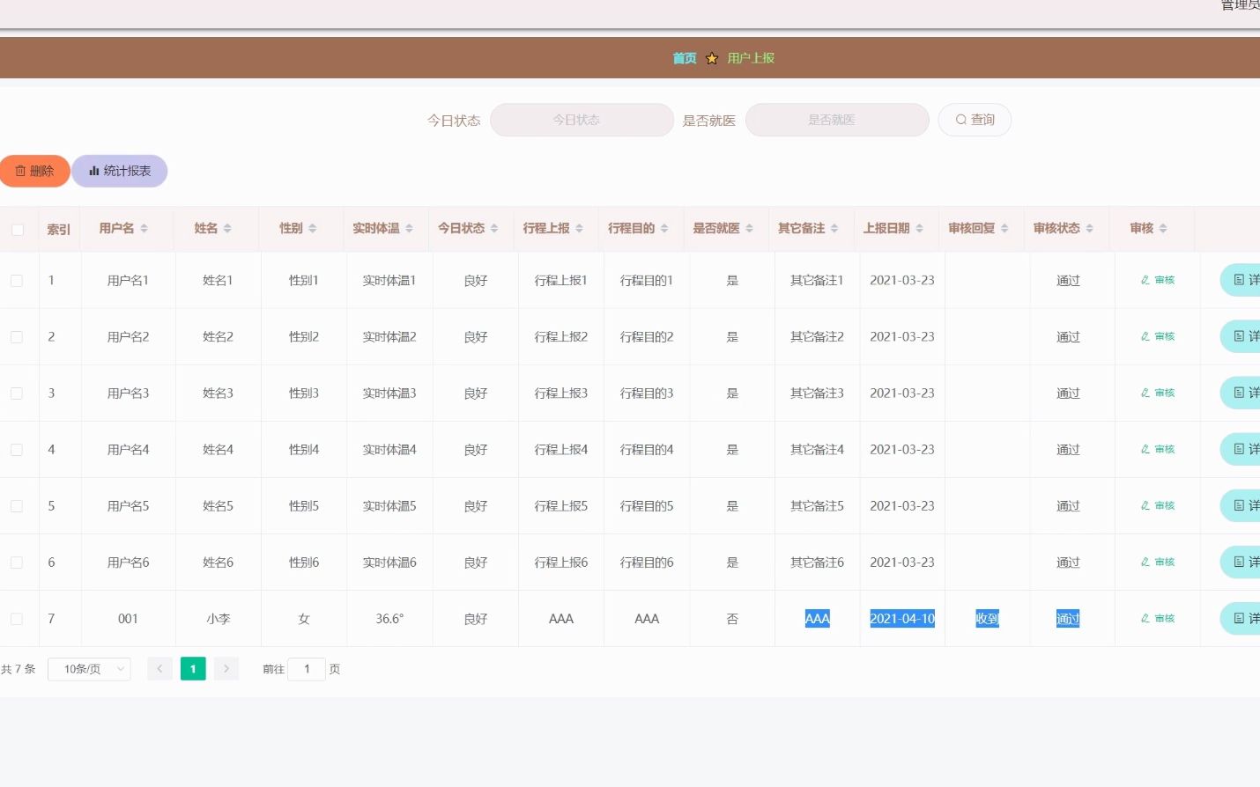Click 审核 link for 用户名3 row
Viewport: 1260px width, 787px height.
pyautogui.click(x=1158, y=393)
